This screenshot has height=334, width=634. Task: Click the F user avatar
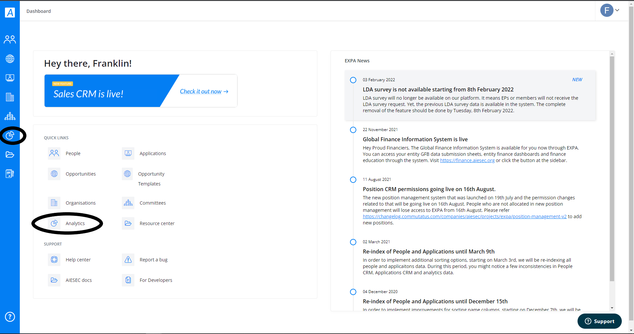pos(607,11)
